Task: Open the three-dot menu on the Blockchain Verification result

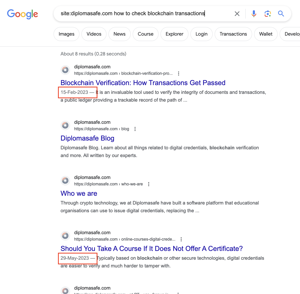Action: pos(179,73)
